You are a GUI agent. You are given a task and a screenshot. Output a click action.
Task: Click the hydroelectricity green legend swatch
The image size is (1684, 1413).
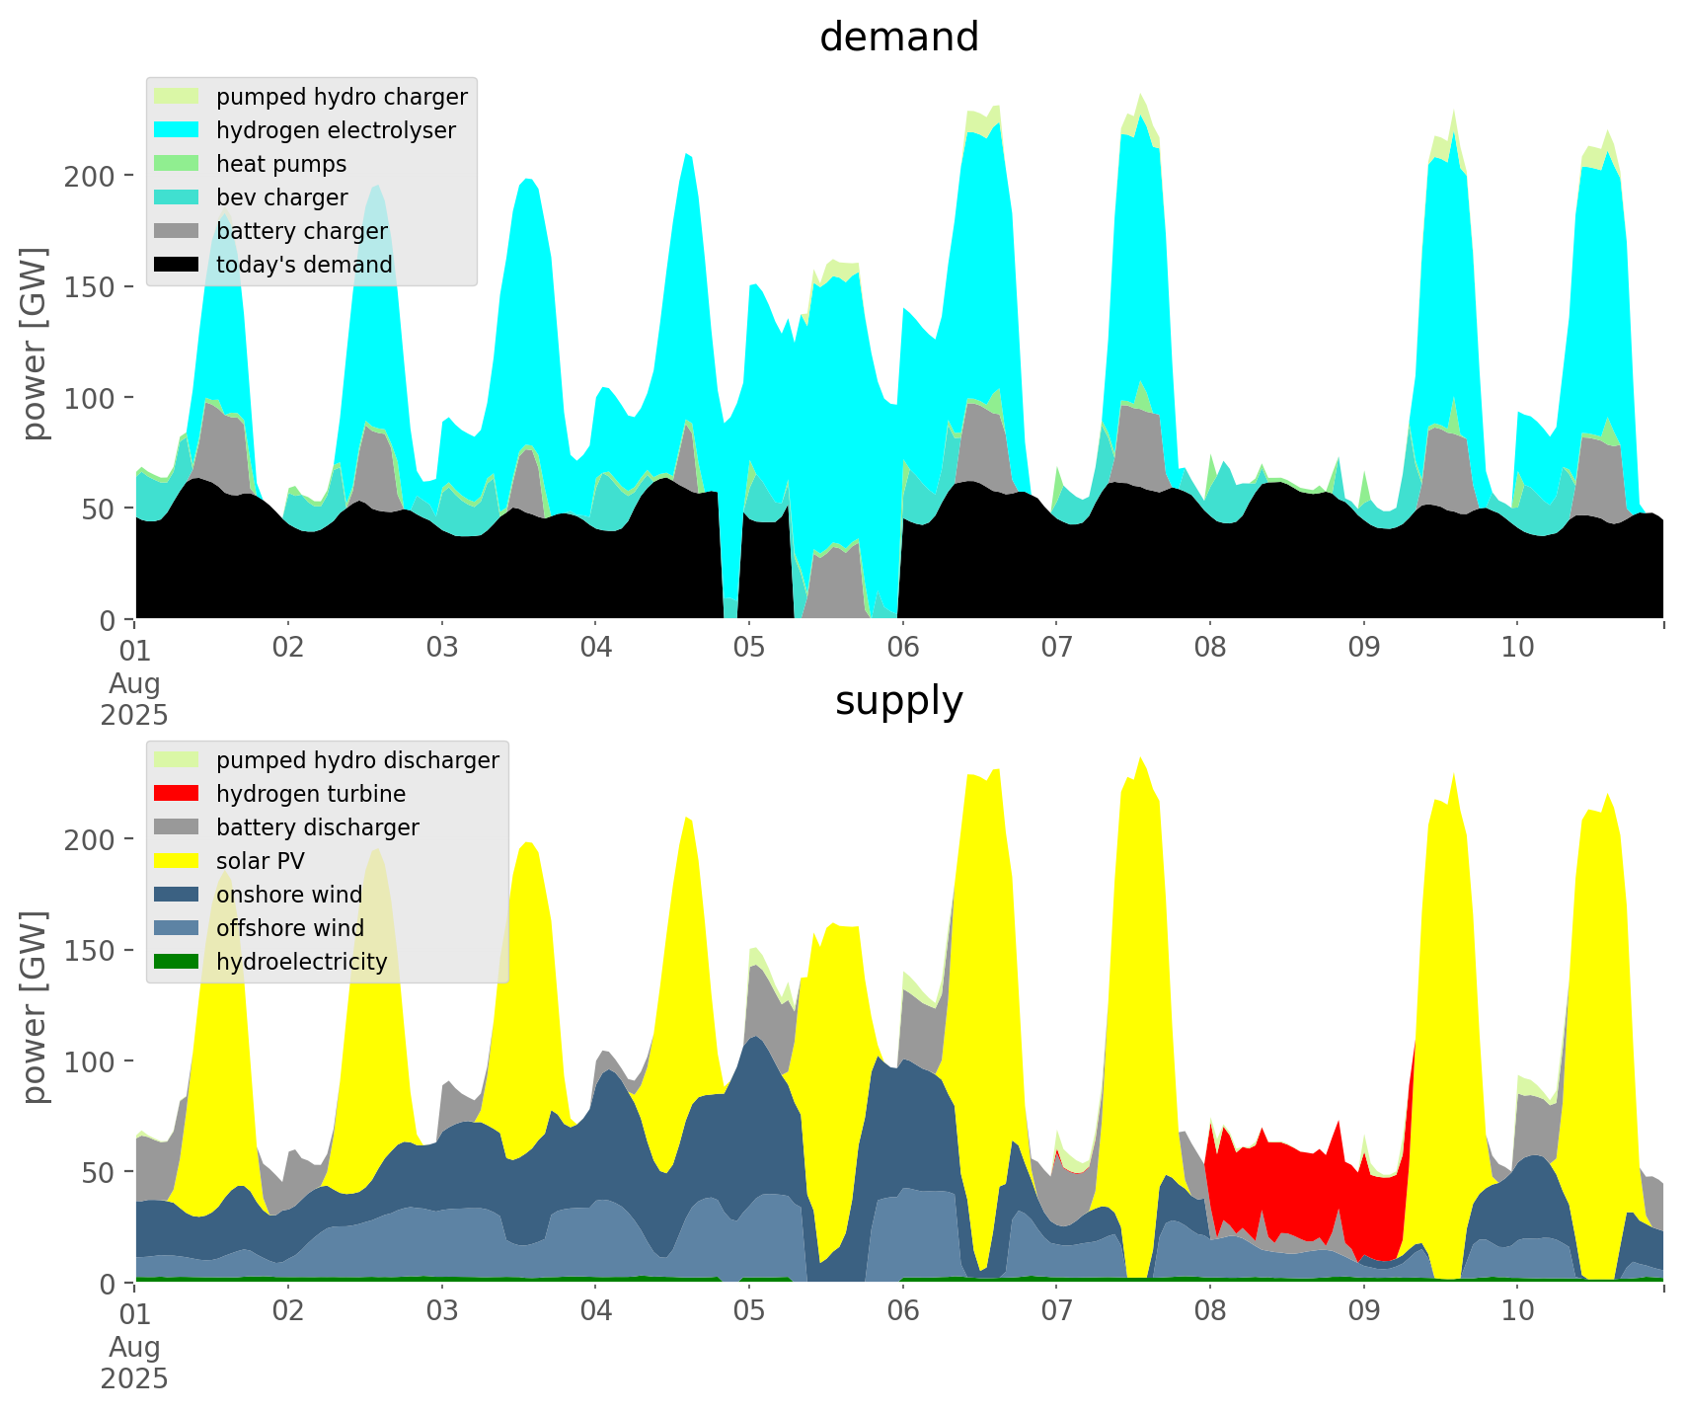click(x=178, y=962)
